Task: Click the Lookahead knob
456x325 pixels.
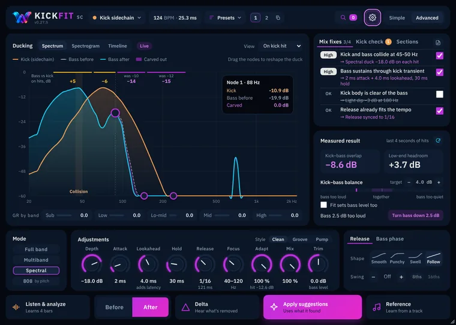Action: point(148,264)
